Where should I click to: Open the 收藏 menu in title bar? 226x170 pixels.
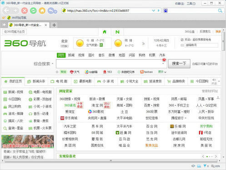tap(180, 3)
